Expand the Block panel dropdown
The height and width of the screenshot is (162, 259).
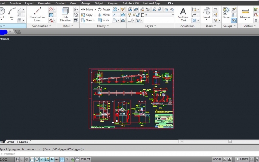click(211, 26)
